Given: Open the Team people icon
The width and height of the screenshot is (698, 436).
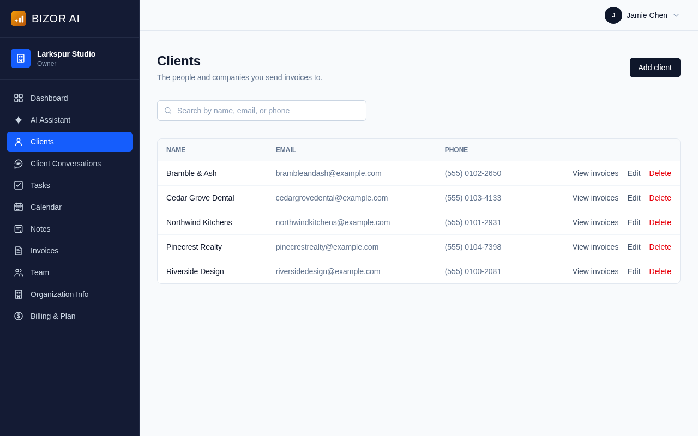Looking at the screenshot, I should (x=19, y=272).
